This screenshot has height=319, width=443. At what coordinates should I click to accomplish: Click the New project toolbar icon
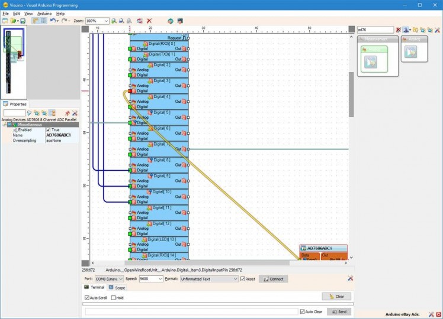4,21
